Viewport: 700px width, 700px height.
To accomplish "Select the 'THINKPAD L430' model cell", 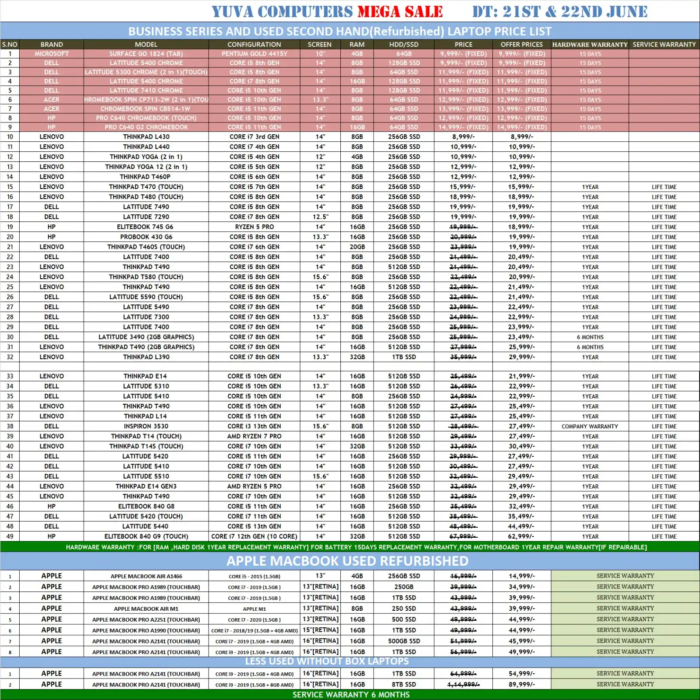I will click(x=146, y=137).
